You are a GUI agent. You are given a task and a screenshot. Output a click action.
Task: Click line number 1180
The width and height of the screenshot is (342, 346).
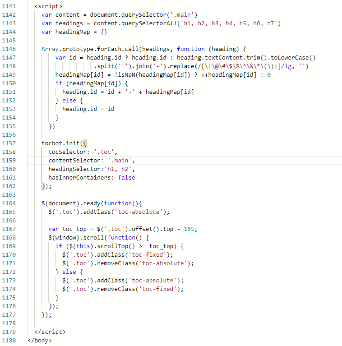pyautogui.click(x=9, y=341)
